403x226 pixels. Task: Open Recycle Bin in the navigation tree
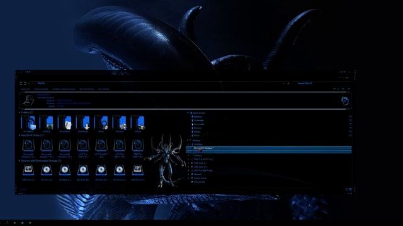point(199,182)
